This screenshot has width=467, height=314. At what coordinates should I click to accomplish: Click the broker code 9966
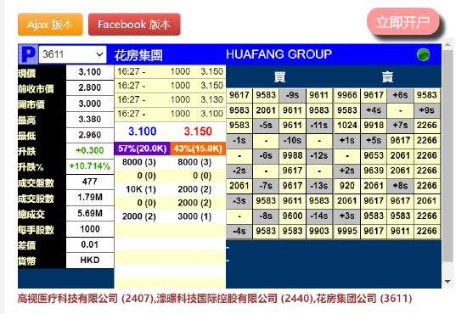(x=347, y=95)
